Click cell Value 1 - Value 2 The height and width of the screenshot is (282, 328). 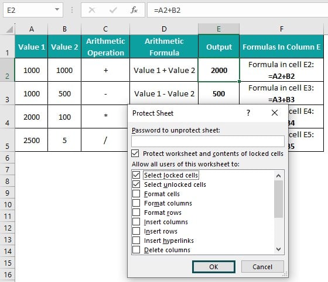click(164, 93)
